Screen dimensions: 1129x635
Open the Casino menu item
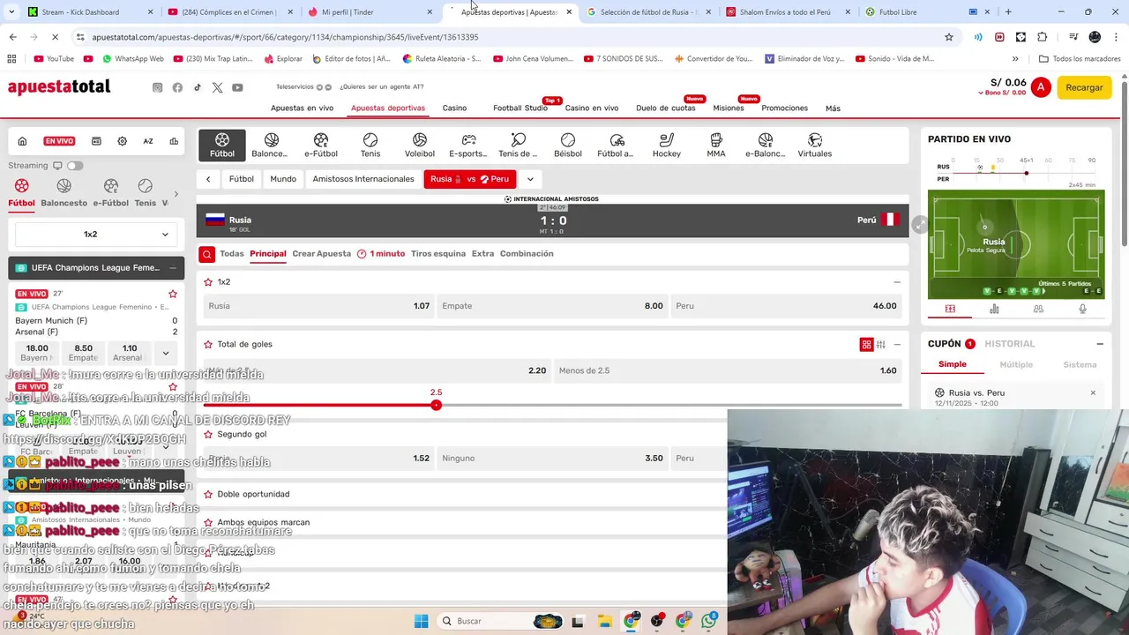pyautogui.click(x=454, y=108)
